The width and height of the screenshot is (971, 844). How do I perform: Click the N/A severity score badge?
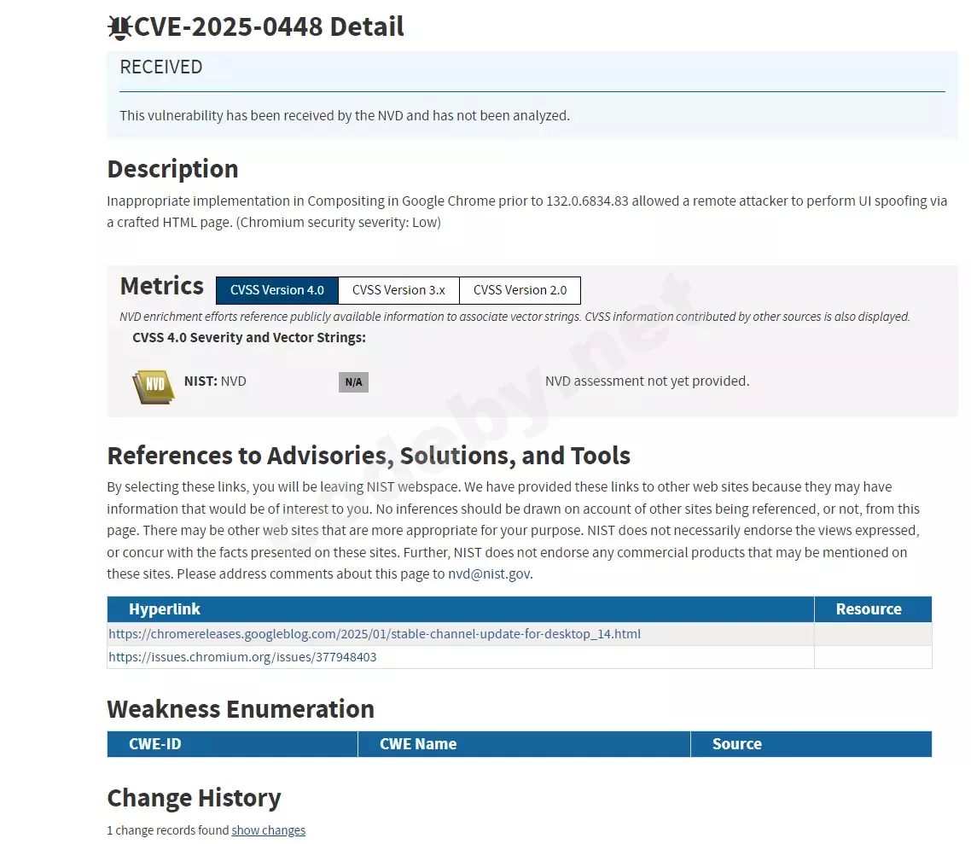[x=353, y=382]
